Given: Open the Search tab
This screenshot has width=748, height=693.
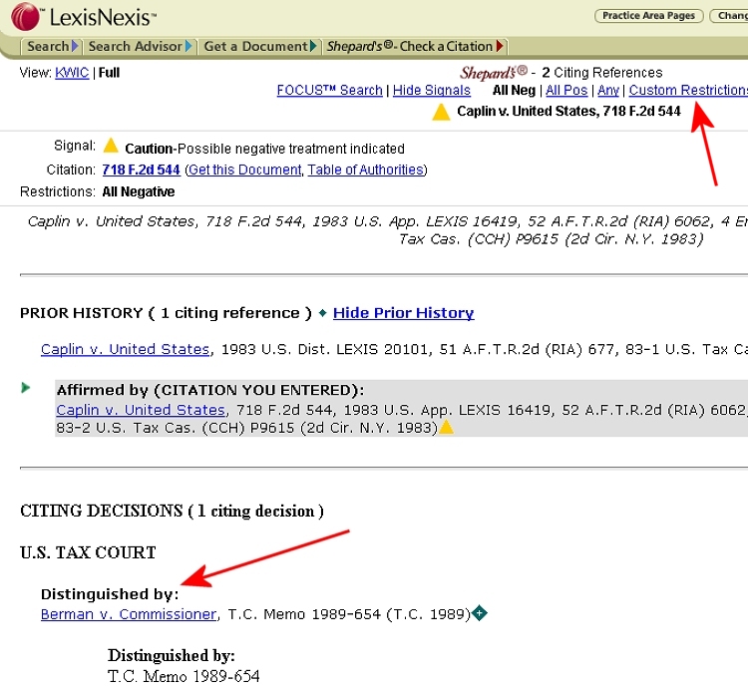Looking at the screenshot, I should (52, 46).
